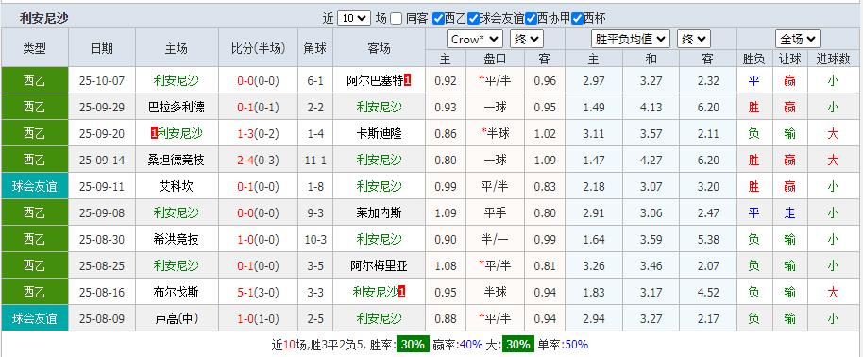Click home odds 3.26
Viewport: 863px width, 357px height.
tap(593, 265)
